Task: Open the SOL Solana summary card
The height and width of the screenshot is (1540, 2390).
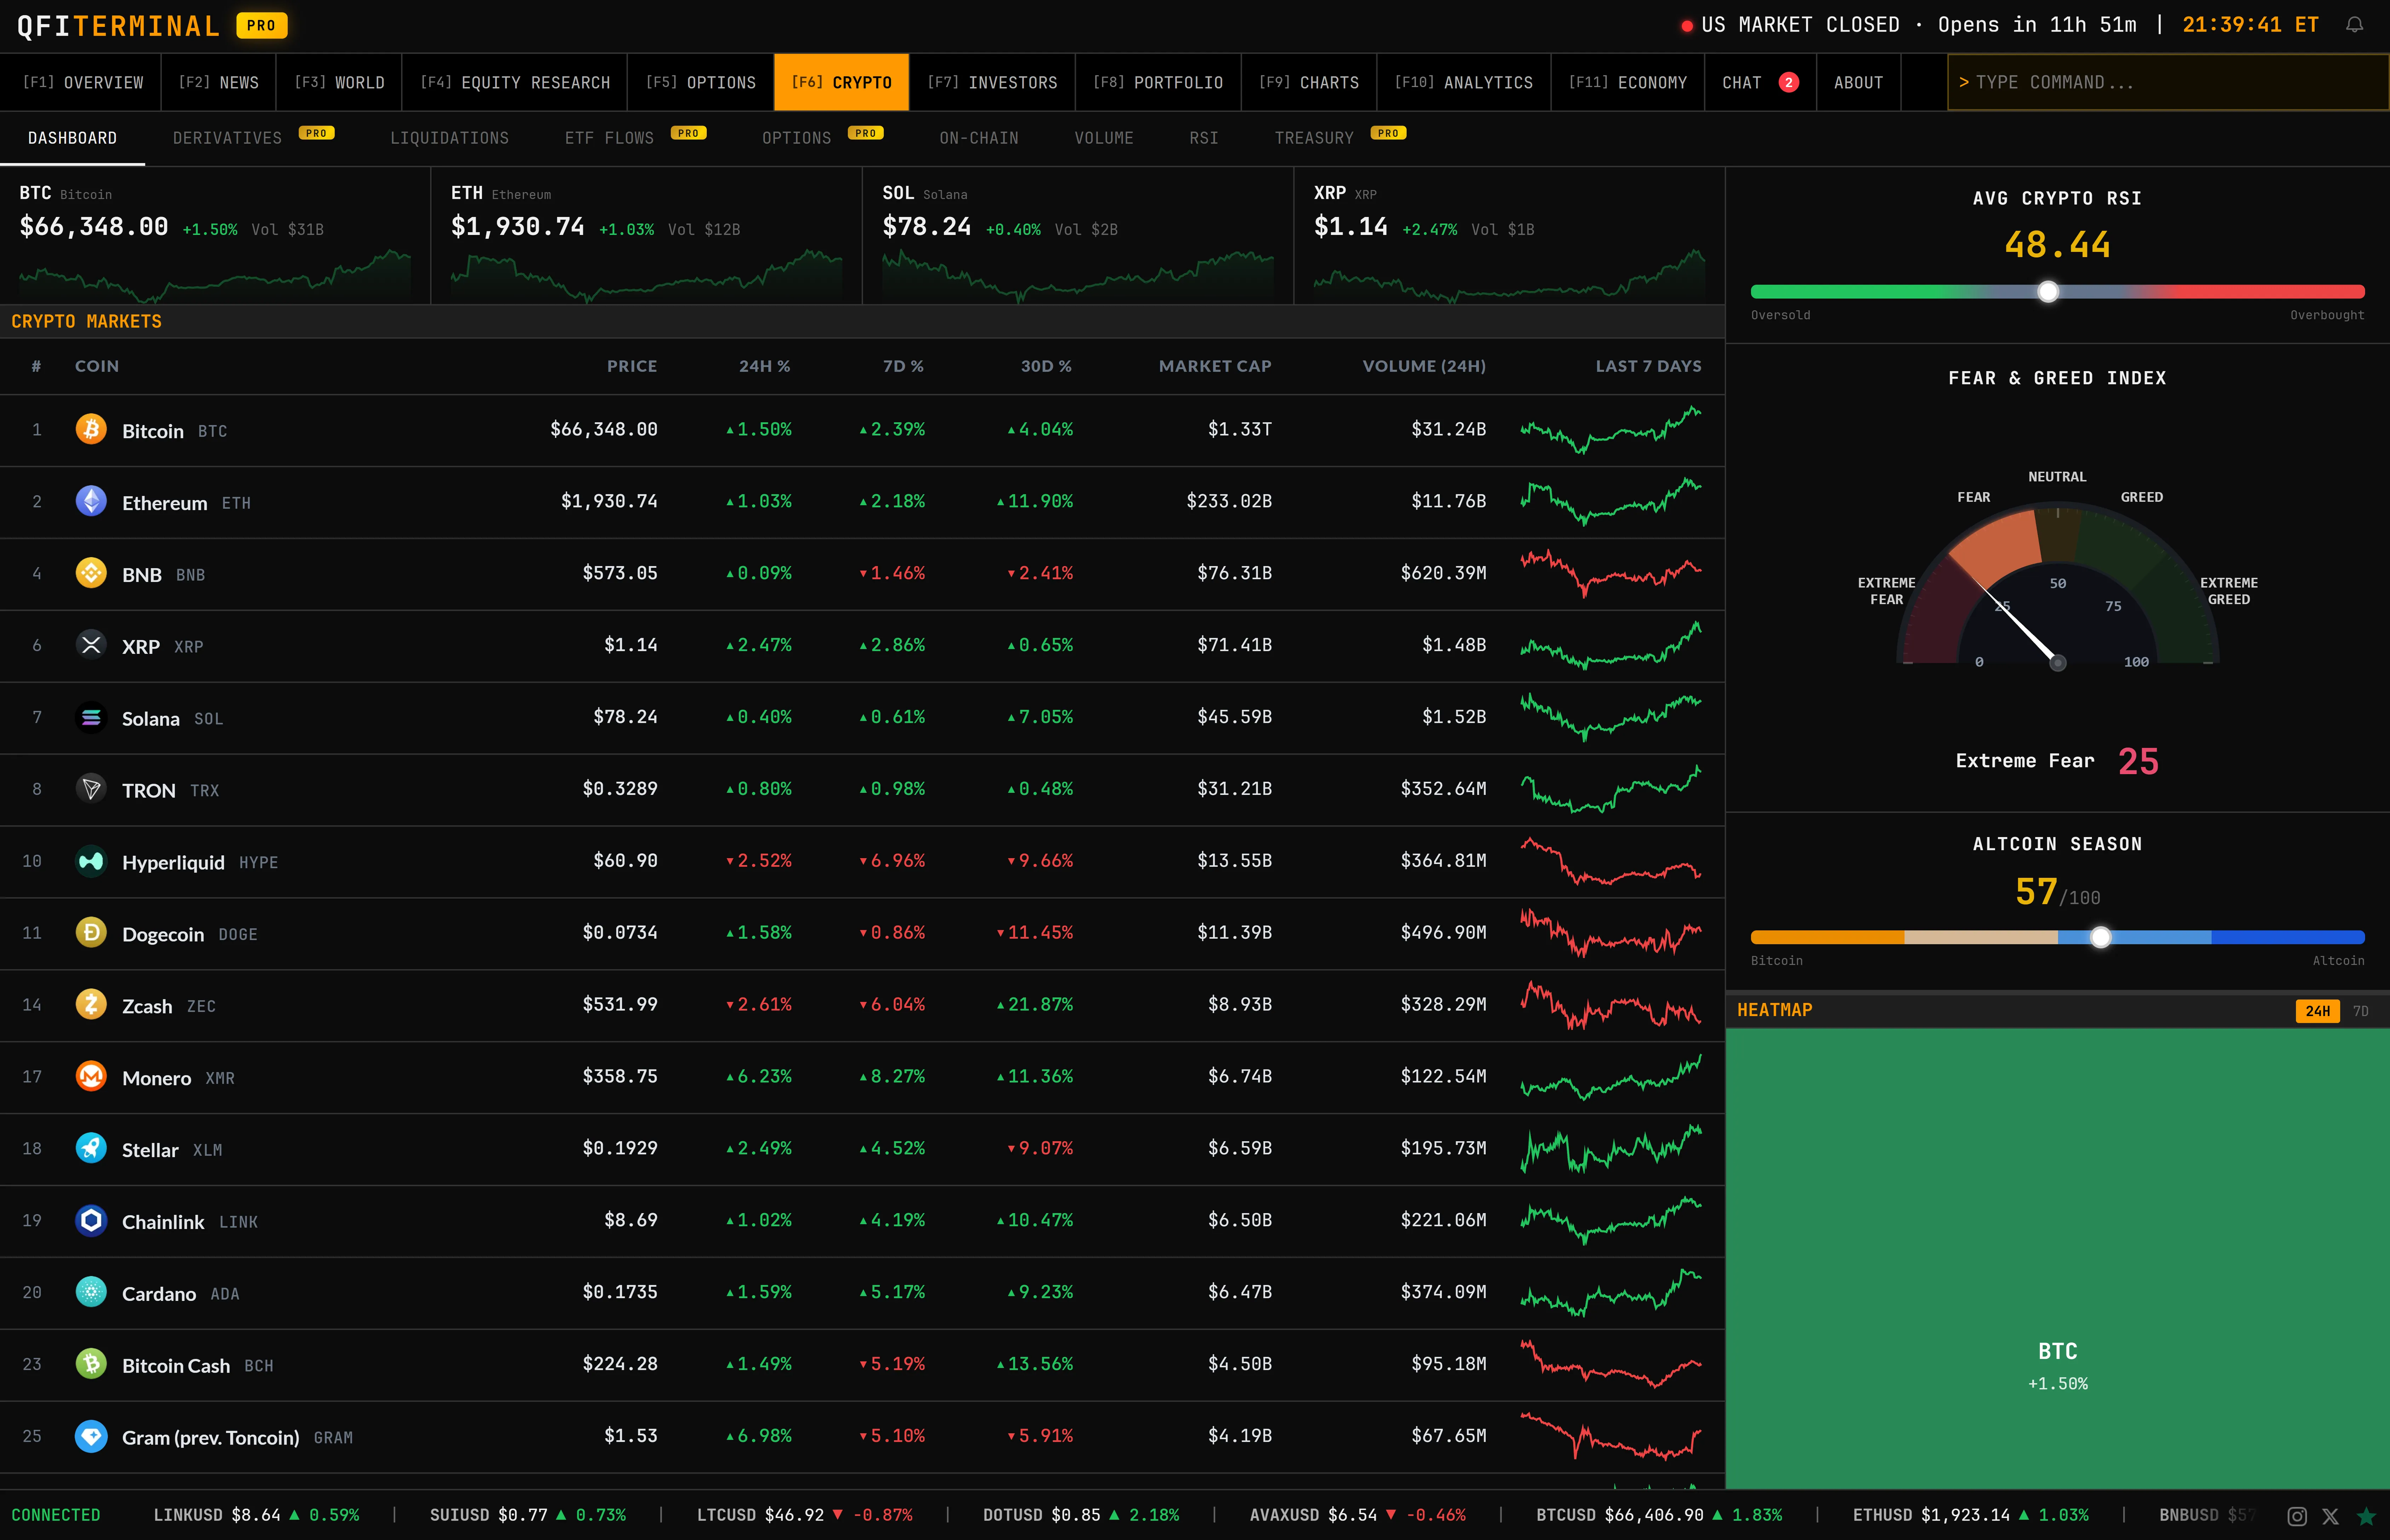Action: [x=1077, y=236]
